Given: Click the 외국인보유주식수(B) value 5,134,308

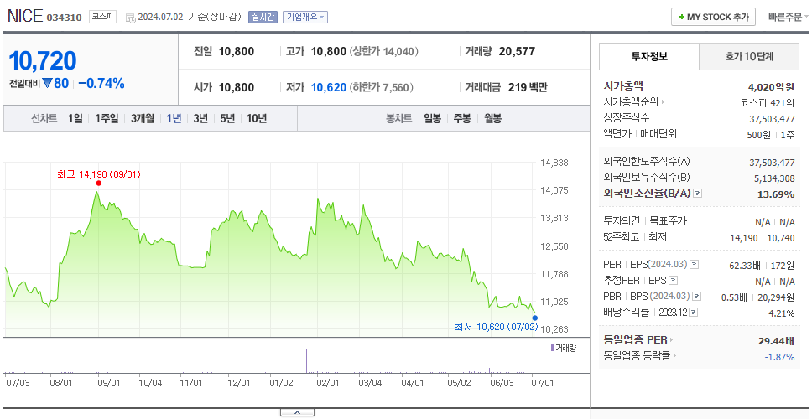Looking at the screenshot, I should 774,178.
